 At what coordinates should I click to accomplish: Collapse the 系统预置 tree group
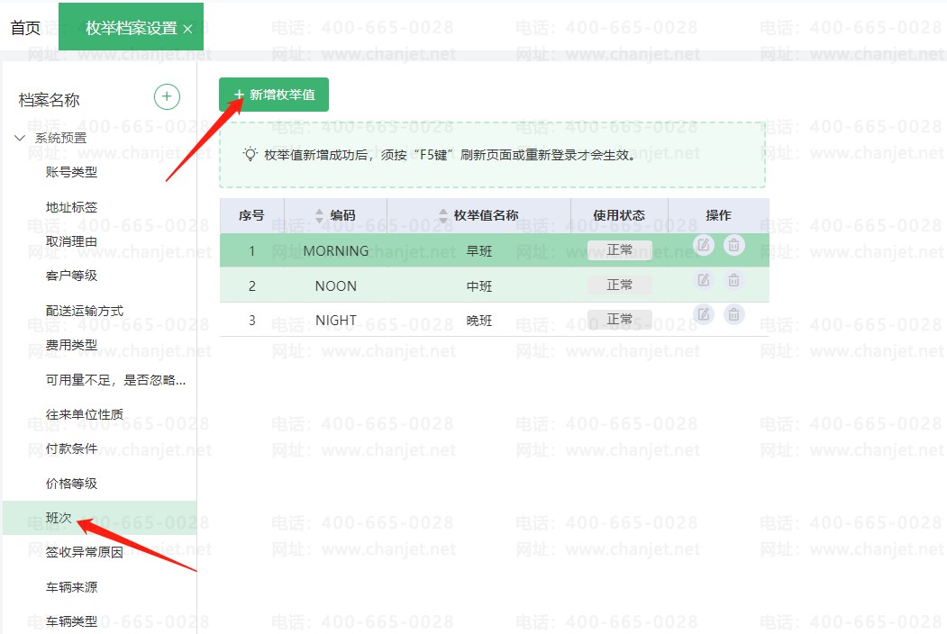click(19, 139)
